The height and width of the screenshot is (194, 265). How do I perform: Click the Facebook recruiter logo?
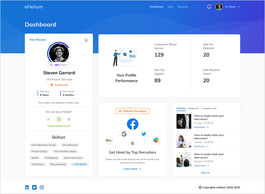point(132,124)
